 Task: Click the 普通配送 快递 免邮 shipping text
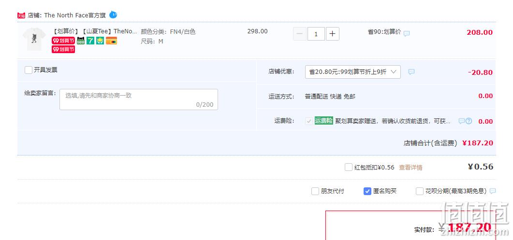[330, 97]
